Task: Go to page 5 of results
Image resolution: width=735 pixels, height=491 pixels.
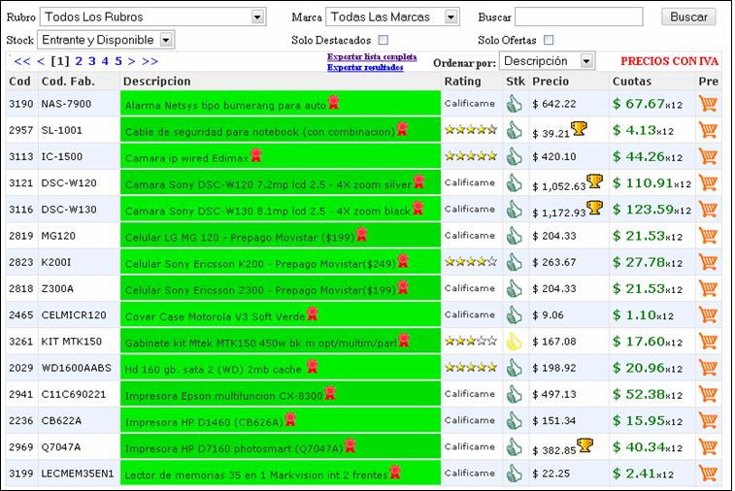Action: point(118,61)
